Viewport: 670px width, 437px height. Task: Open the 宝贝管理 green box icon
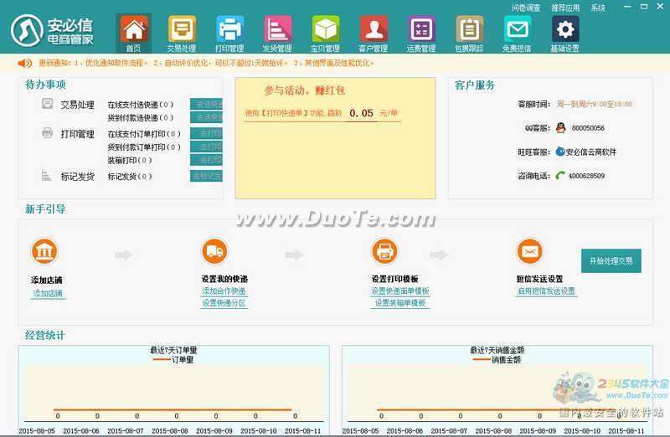pos(325,30)
